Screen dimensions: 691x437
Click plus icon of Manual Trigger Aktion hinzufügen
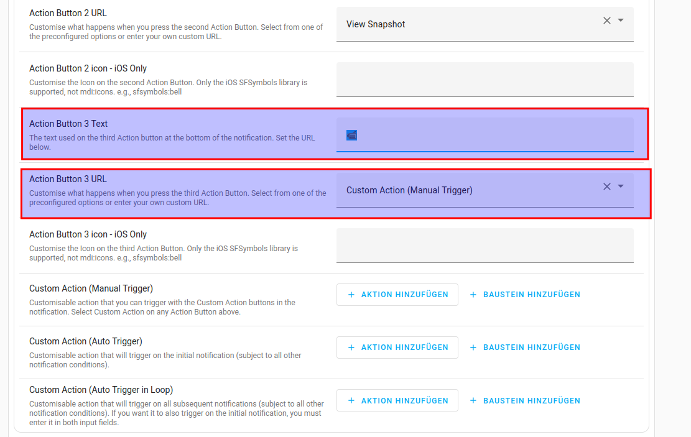point(351,295)
